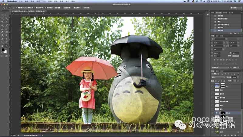This screenshot has width=243, height=137.
Task: Select the Type tool in toolbox
Action: [6, 39]
